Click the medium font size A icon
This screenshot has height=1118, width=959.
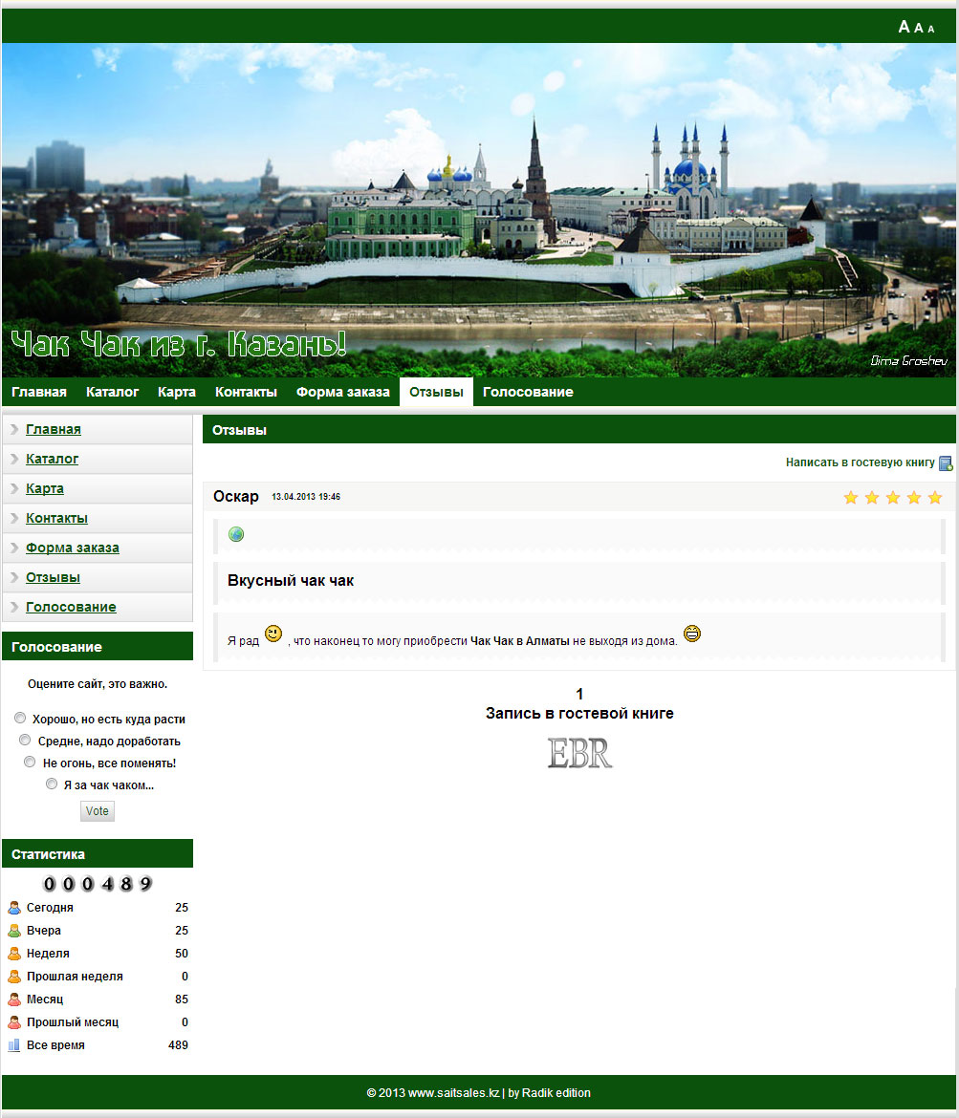[x=919, y=28]
